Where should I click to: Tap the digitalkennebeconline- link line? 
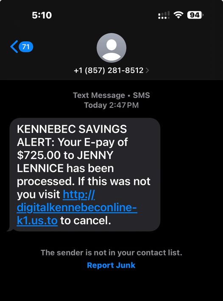[77, 208]
